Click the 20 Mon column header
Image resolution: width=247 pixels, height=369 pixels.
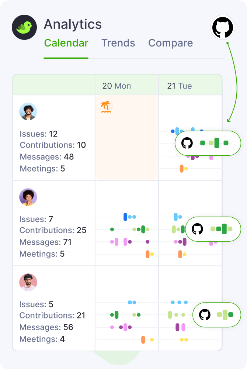(x=116, y=86)
